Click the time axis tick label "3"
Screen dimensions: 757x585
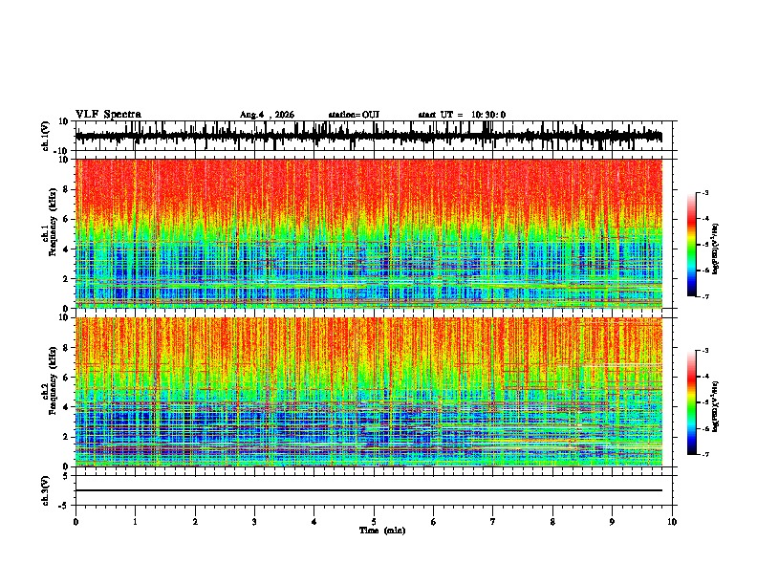(254, 522)
